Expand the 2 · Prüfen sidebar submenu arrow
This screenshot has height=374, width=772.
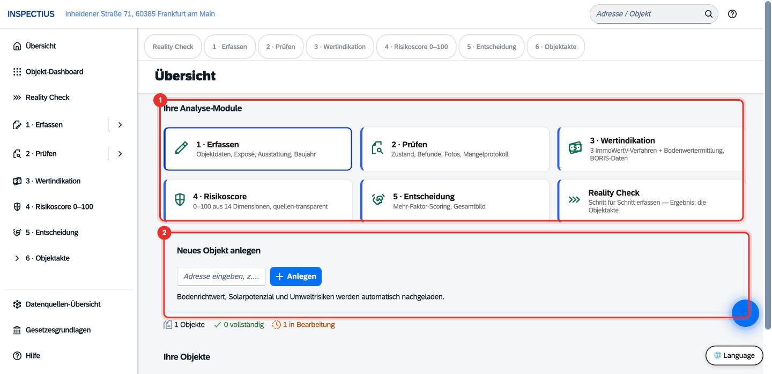(120, 154)
